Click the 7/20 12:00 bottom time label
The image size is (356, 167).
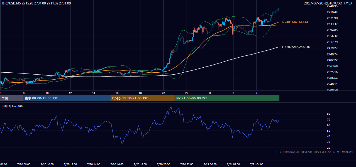click(70, 164)
